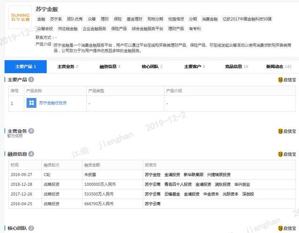Image resolution: width=299 pixels, height=233 pixels.
Task: Select the 团队优秀 tag
Action: tap(75, 19)
